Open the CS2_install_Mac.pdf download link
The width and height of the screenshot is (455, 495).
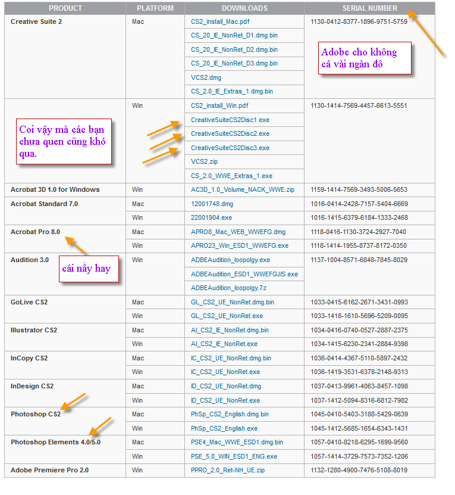220,22
